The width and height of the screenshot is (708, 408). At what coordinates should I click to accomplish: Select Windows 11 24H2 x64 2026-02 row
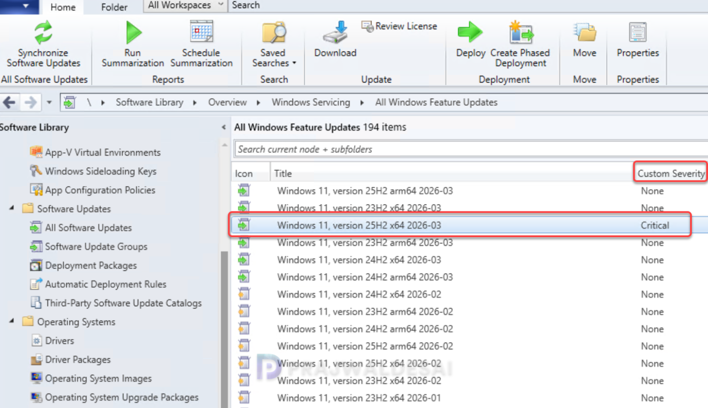[470, 294]
